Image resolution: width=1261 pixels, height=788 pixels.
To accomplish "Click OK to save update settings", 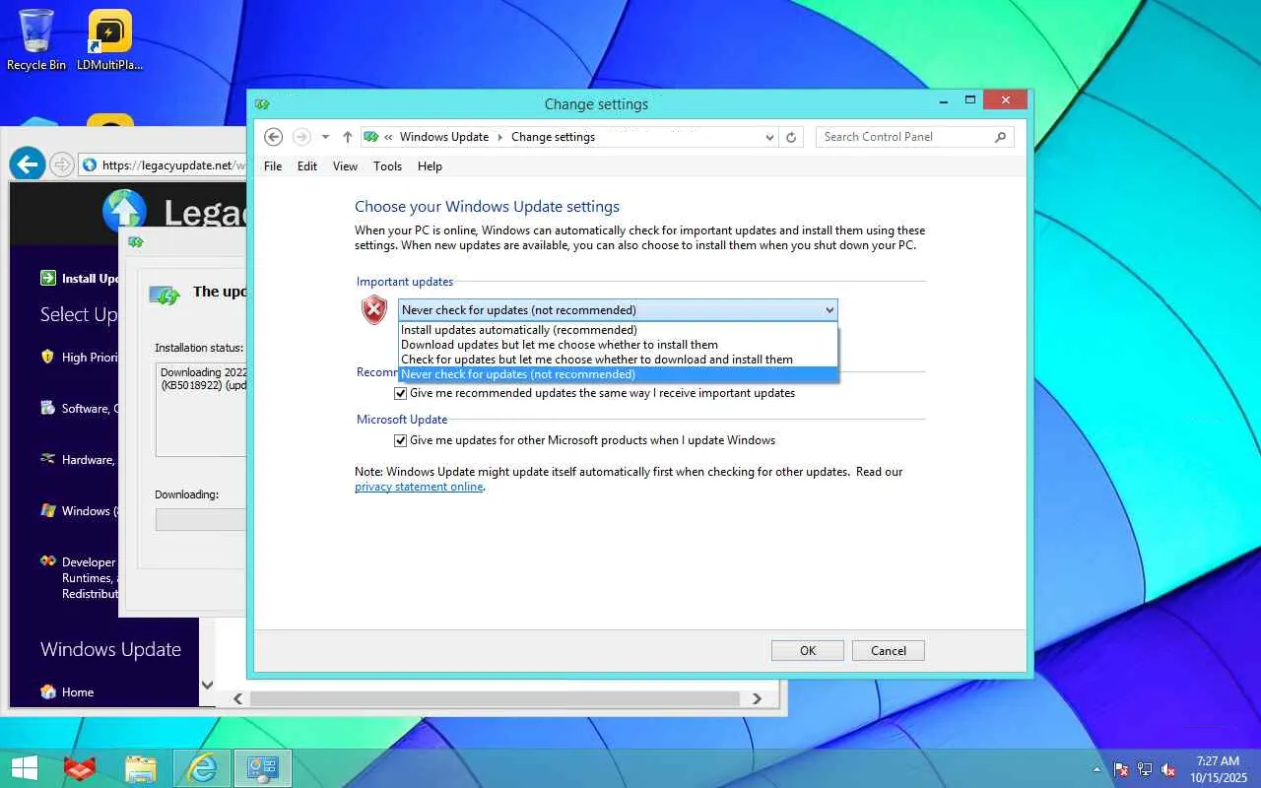I will (808, 650).
